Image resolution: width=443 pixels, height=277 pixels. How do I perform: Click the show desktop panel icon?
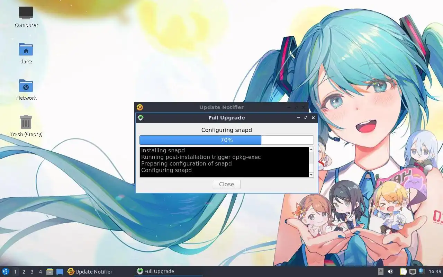(60, 271)
